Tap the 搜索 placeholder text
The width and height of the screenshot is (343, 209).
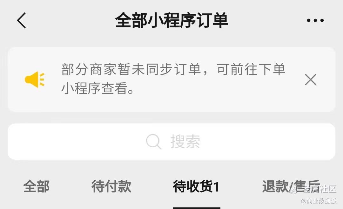[x=185, y=142]
